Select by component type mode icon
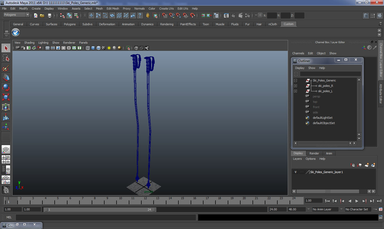 pyautogui.click(x=76, y=15)
